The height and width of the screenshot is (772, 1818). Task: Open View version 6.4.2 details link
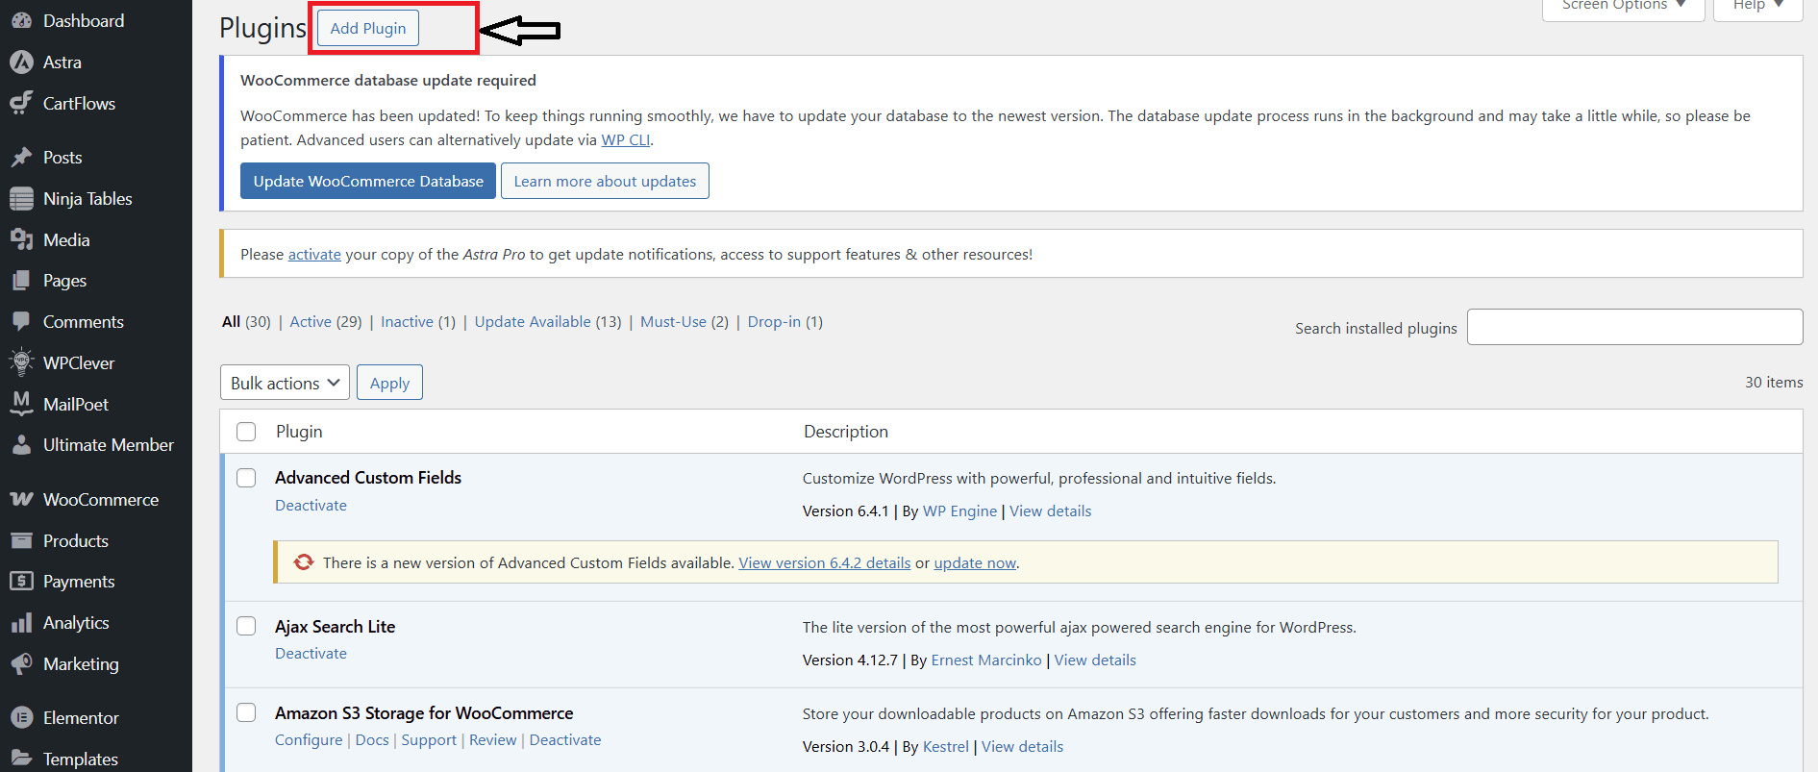(824, 562)
